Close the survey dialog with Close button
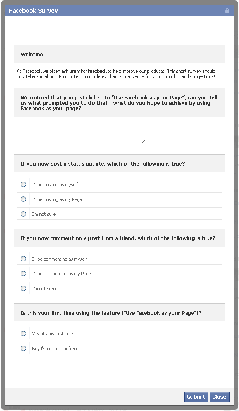239x411 pixels. click(220, 397)
